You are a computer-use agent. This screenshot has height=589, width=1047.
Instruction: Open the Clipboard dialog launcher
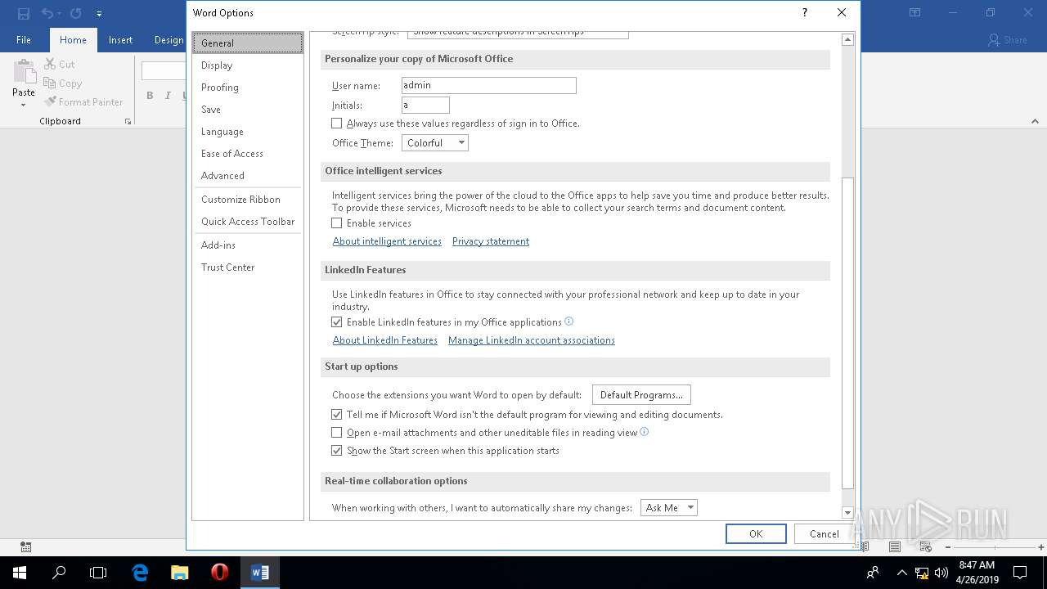128,121
